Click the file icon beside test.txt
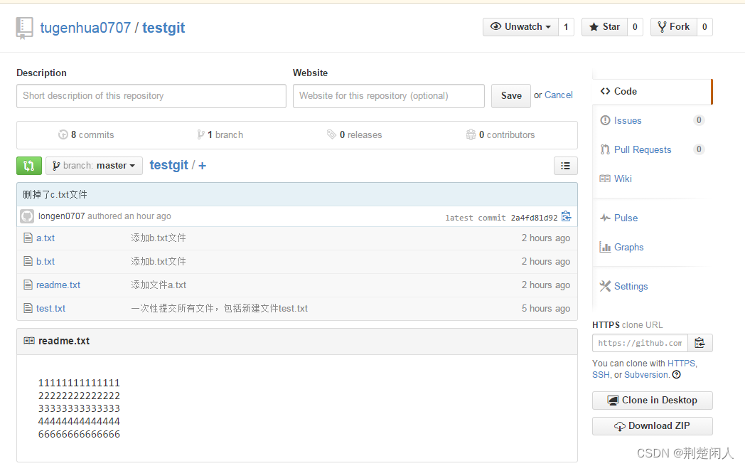This screenshot has height=466, width=745. 28,308
